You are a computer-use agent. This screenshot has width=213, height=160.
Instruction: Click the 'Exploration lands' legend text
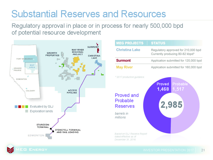41,111
